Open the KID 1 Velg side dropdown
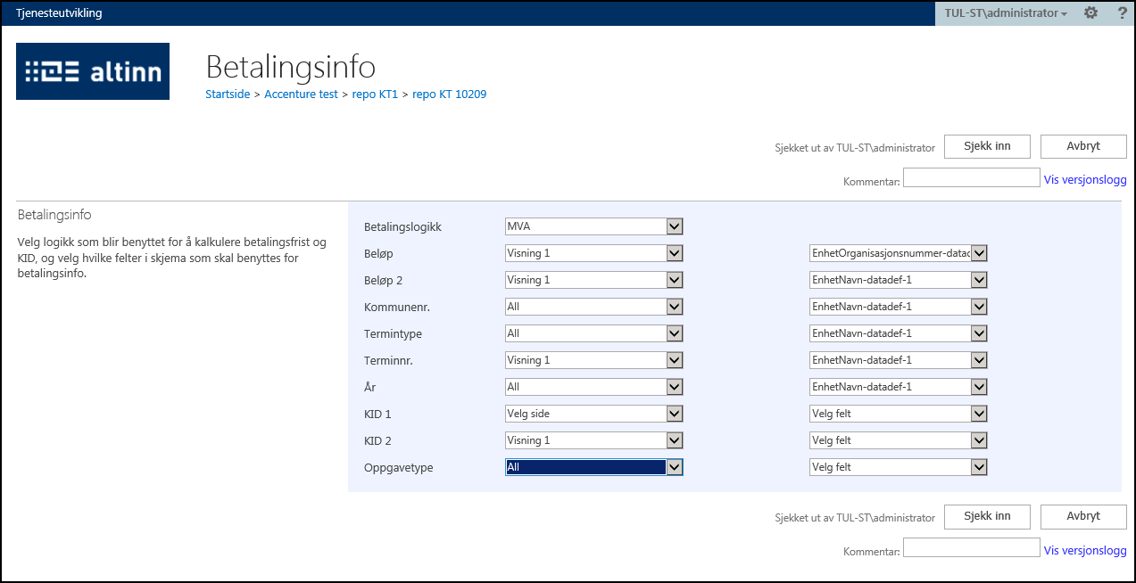 coord(593,414)
